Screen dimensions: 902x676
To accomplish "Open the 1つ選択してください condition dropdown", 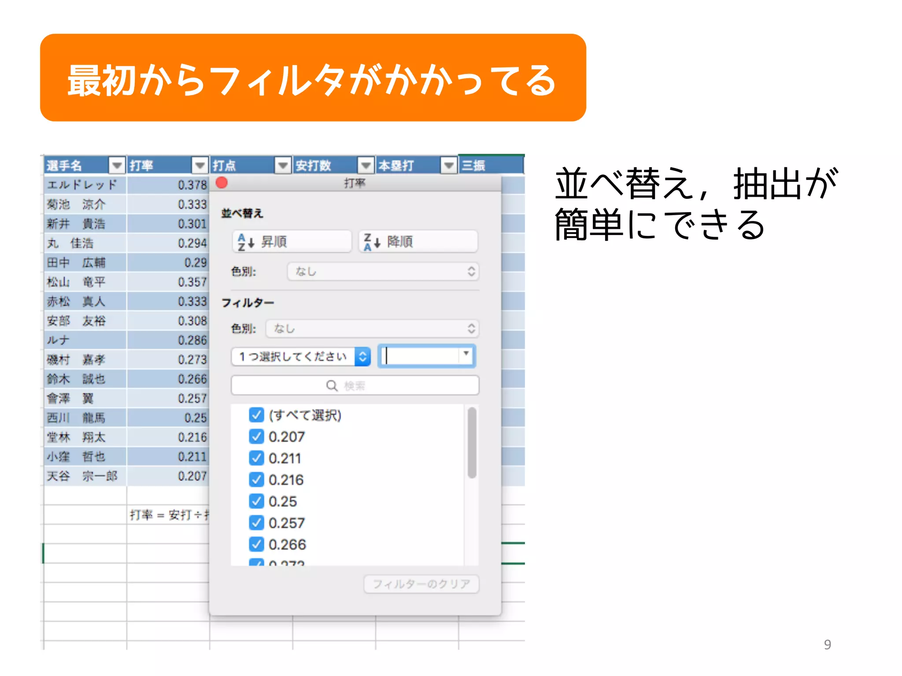I will click(x=301, y=356).
